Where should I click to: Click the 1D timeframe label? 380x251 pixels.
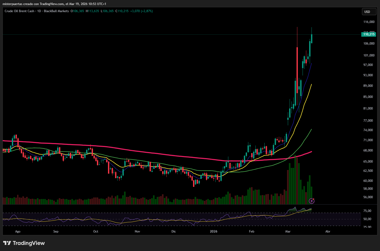(39, 11)
